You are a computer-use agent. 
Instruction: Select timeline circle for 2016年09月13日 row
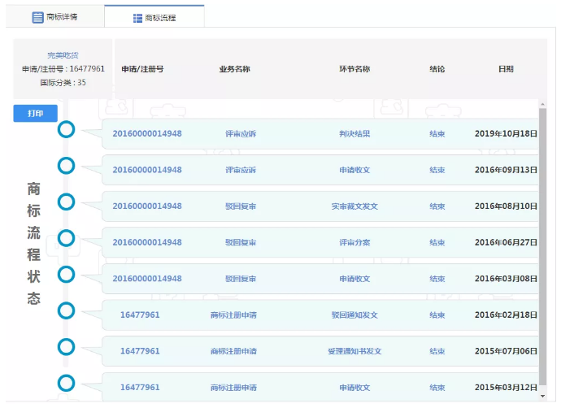(66, 166)
